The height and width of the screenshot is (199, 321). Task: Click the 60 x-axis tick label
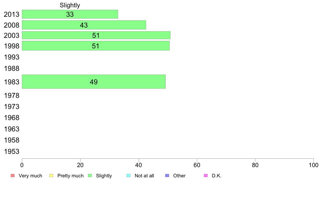pyautogui.click(x=197, y=165)
